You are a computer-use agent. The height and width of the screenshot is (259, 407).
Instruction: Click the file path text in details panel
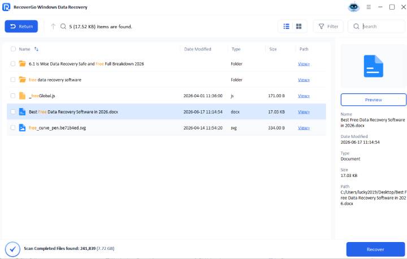373,198
